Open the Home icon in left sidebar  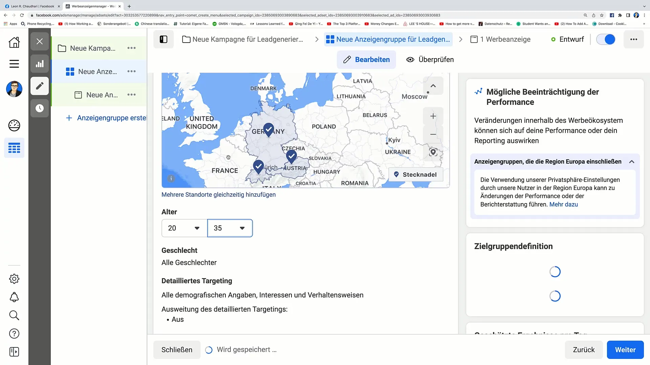coord(14,42)
